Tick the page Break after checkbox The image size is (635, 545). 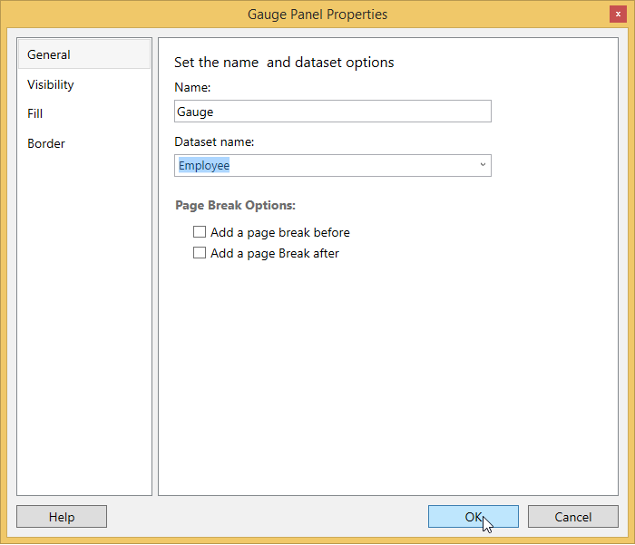pos(200,253)
